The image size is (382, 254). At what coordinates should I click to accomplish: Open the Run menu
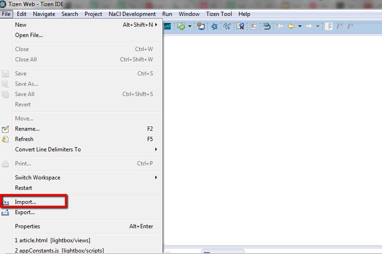click(167, 14)
